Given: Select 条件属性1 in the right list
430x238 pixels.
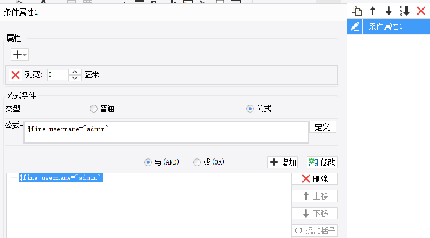Looking at the screenshot, I should point(396,27).
